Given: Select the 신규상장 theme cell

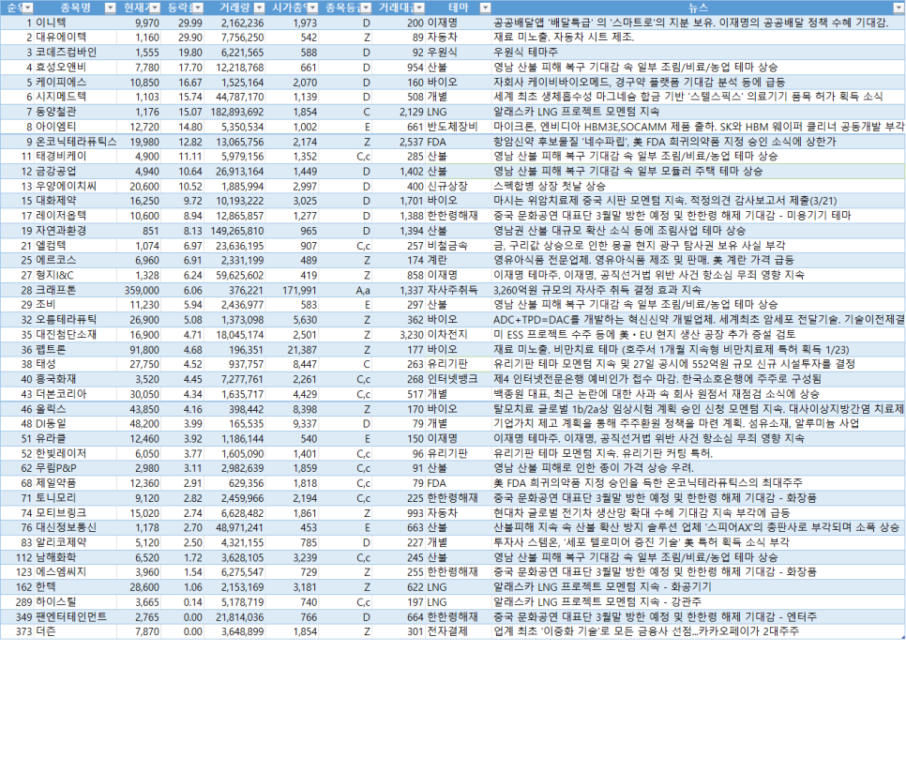Looking at the screenshot, I should pyautogui.click(x=458, y=186).
